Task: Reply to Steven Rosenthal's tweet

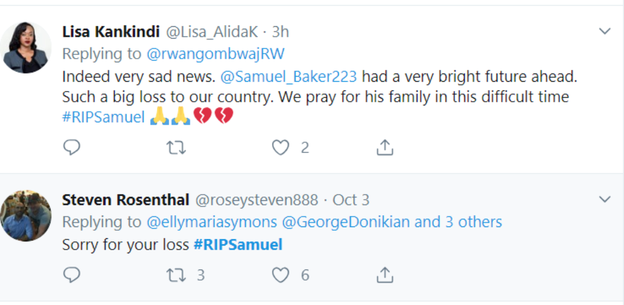Action: click(72, 274)
